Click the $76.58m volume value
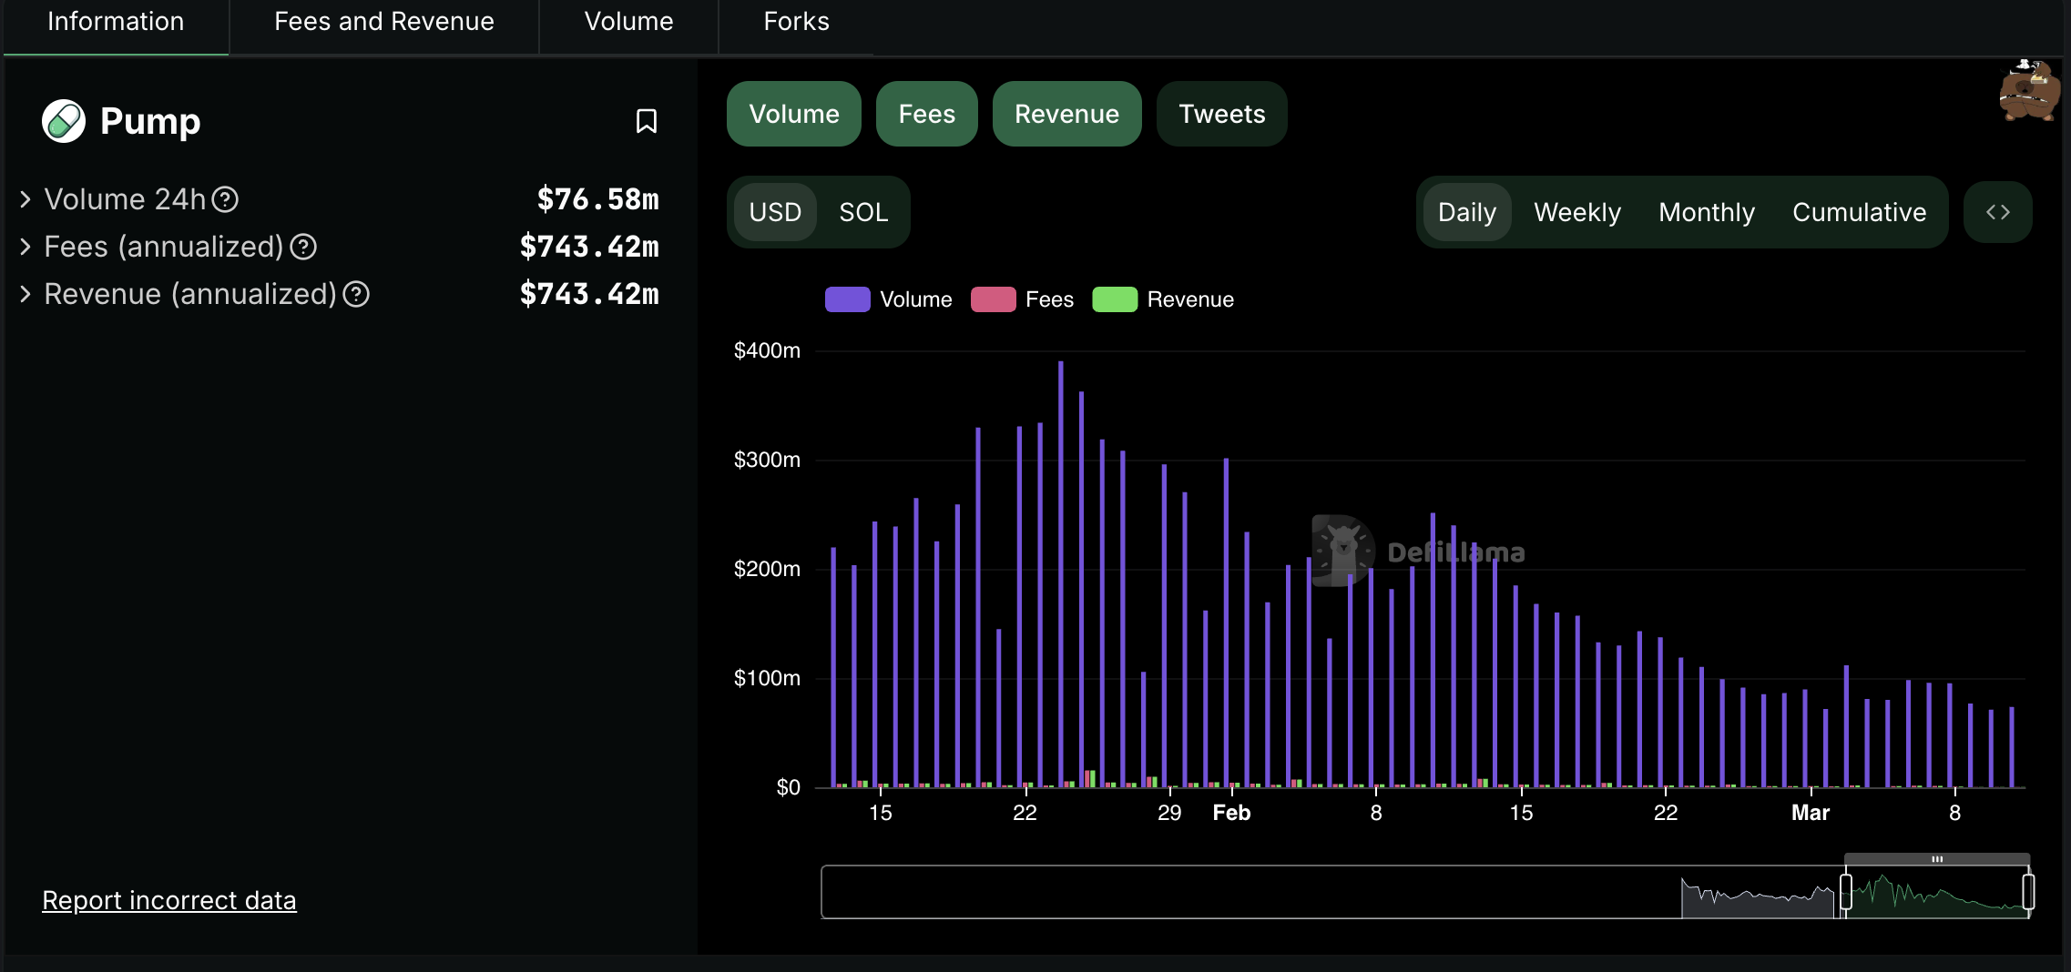Viewport: 2071px width, 972px height. pos(597,199)
